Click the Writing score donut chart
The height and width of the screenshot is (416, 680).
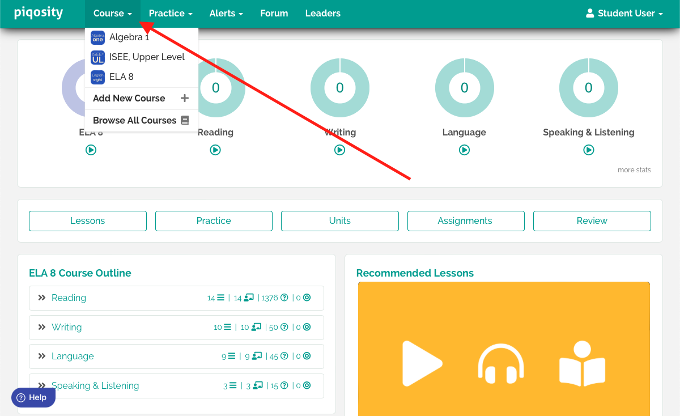(x=340, y=88)
